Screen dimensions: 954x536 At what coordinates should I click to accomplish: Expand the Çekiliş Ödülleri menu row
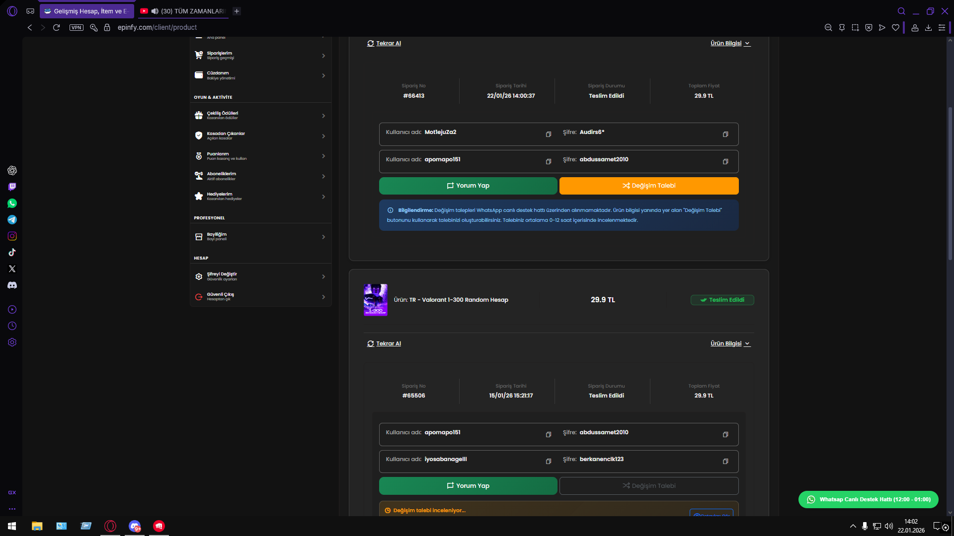pos(261,116)
